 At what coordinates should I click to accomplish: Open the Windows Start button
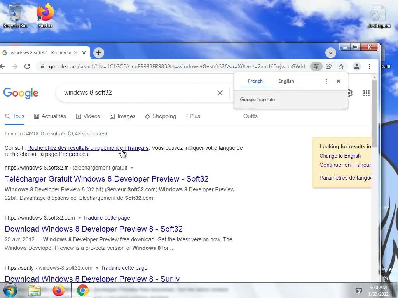(10, 290)
